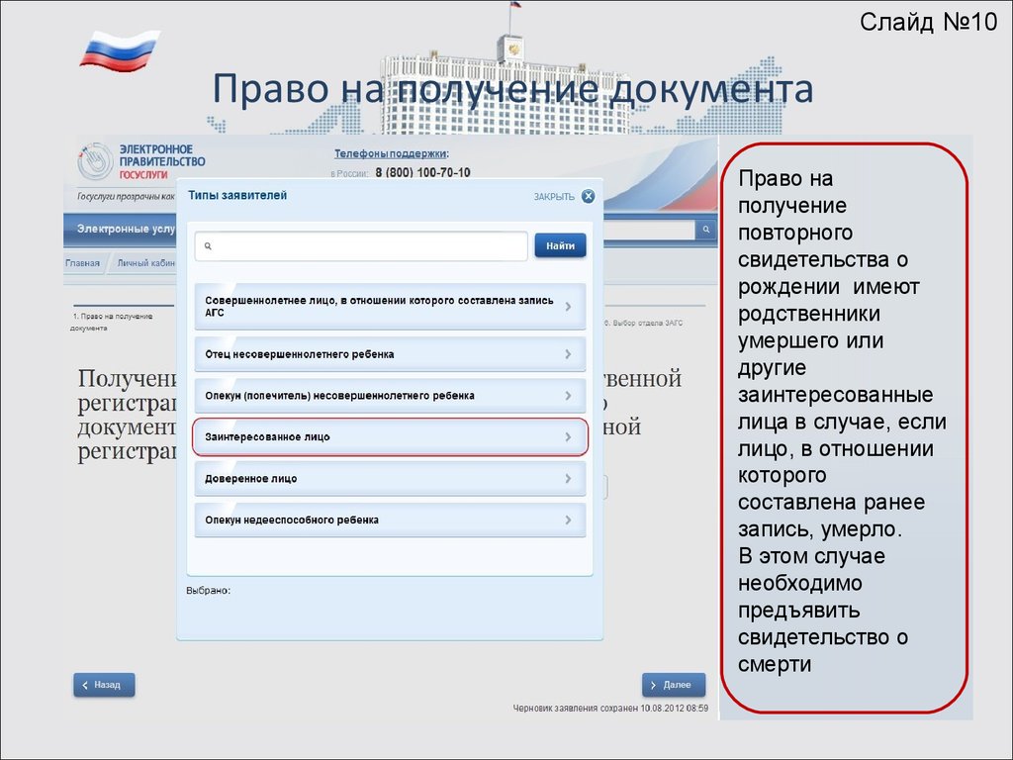Open the Главная breadcrumb link

tap(83, 263)
